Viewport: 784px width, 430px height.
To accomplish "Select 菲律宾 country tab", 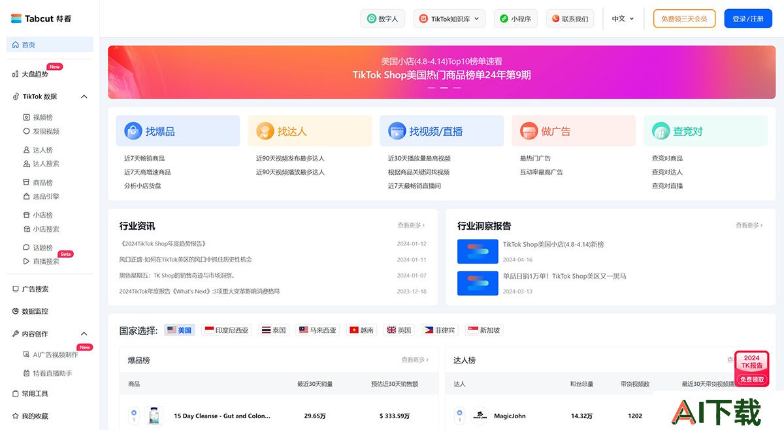I will (x=440, y=330).
